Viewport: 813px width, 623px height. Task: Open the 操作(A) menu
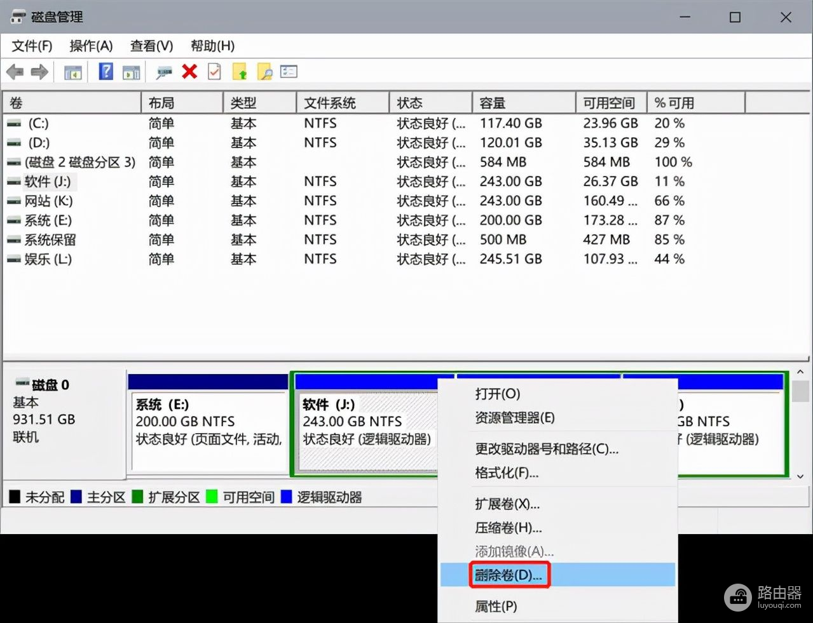[91, 46]
